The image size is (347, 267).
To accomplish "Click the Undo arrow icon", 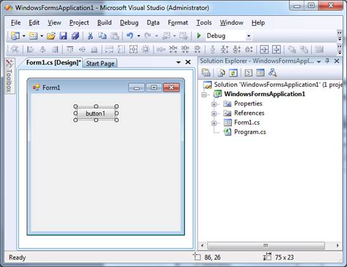I will [x=130, y=35].
